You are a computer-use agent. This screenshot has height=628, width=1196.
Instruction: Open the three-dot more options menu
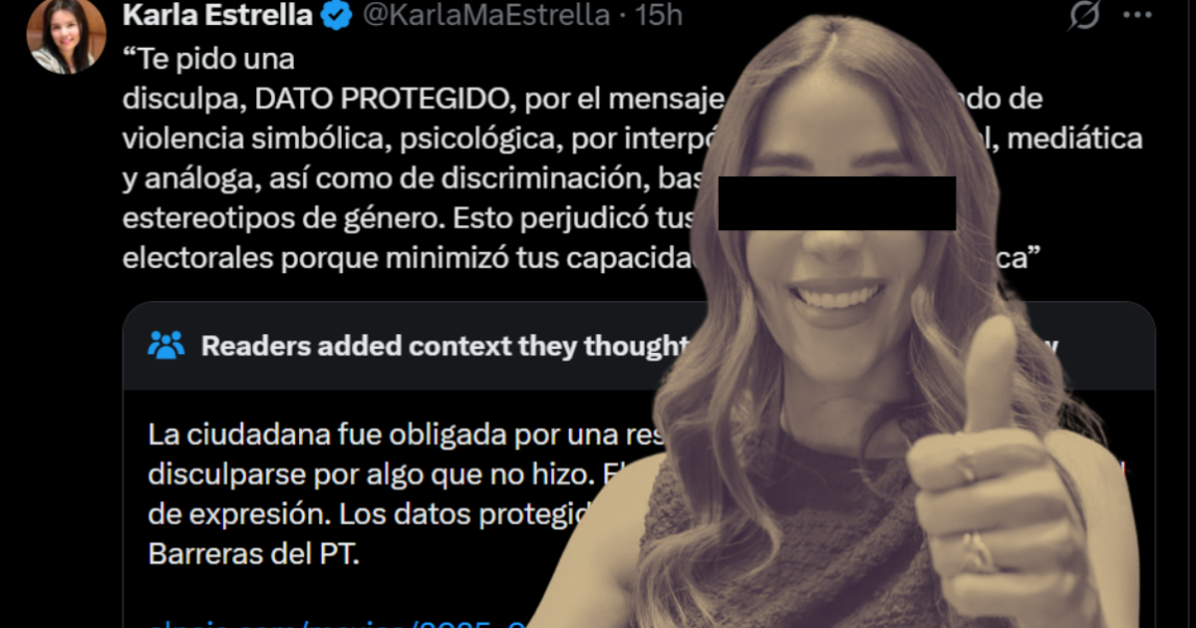click(1137, 15)
